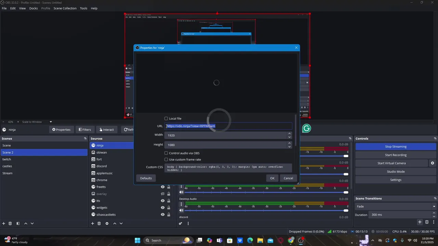
Task: Show hidden system tray icons
Action: [373, 240]
